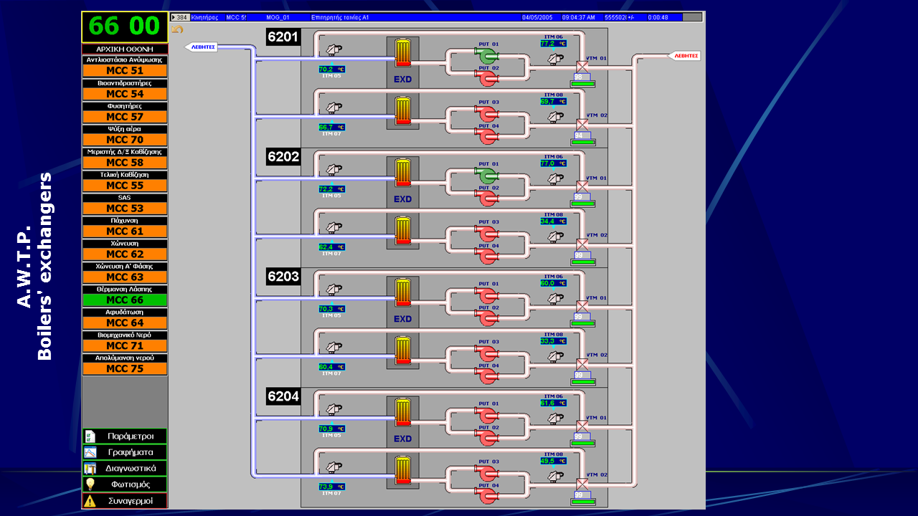This screenshot has height=516, width=918.
Task: Open Φωτισμός lighting with lightbulb icon
Action: [125, 484]
